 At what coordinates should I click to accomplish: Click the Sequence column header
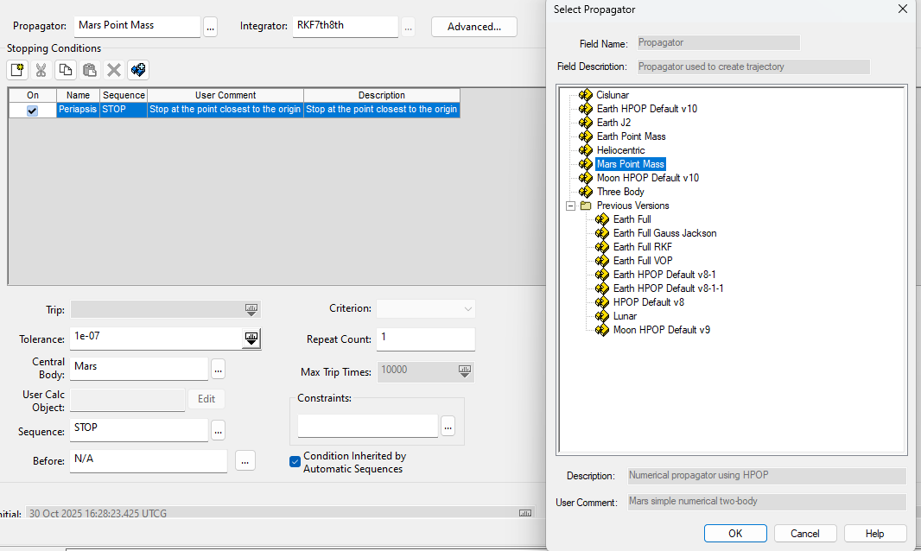(x=124, y=95)
